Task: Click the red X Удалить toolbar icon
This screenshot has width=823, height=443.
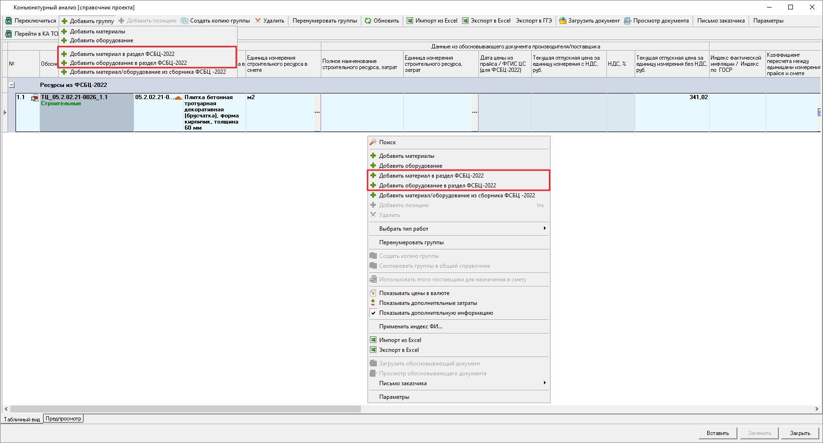Action: tap(258, 21)
